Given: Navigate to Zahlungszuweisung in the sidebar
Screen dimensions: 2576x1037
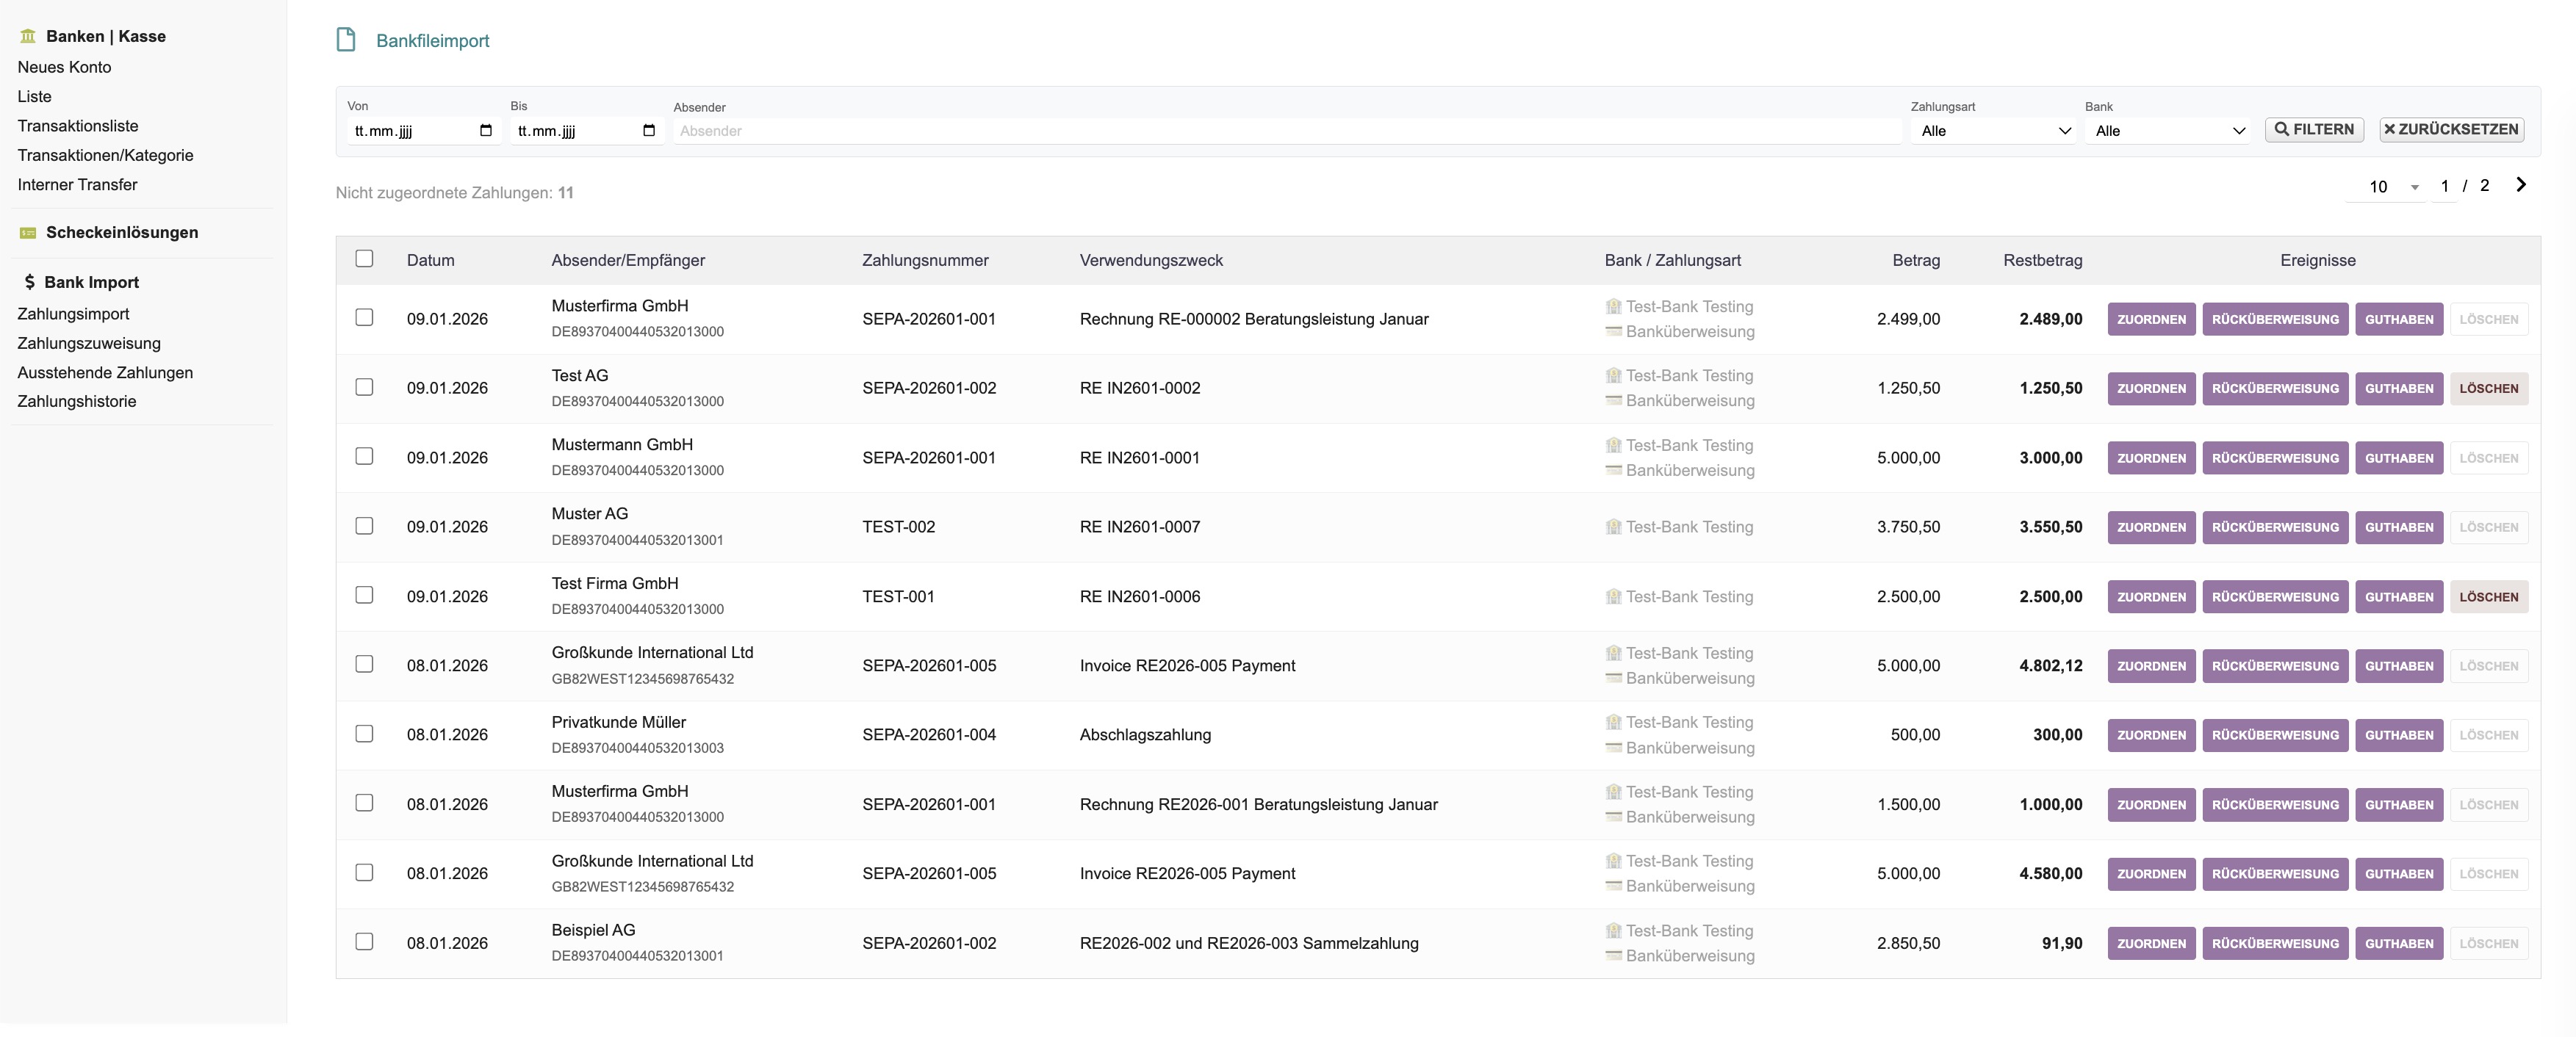Looking at the screenshot, I should click(89, 343).
